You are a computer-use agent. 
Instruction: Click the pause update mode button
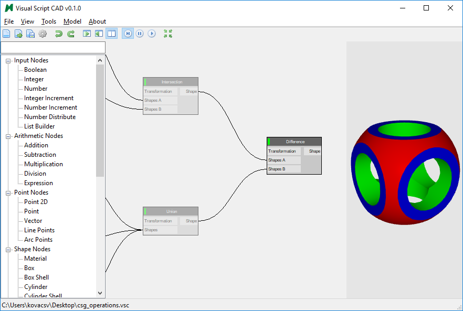point(140,34)
